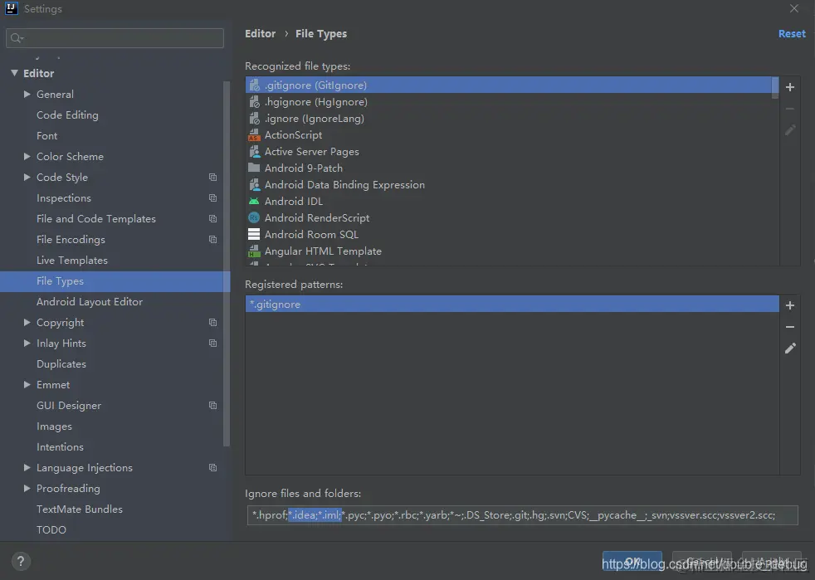Click the edit registered pattern pencil icon
Image resolution: width=815 pixels, height=580 pixels.
pyautogui.click(x=789, y=348)
